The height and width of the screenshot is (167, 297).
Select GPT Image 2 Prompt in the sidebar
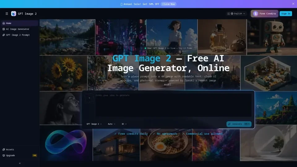point(20,35)
